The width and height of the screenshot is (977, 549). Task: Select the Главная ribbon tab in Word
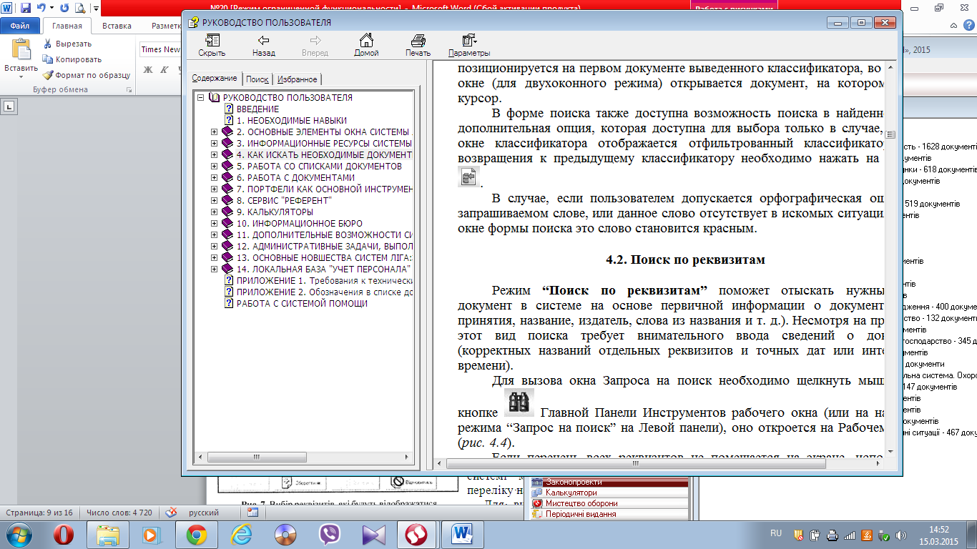pos(67,26)
